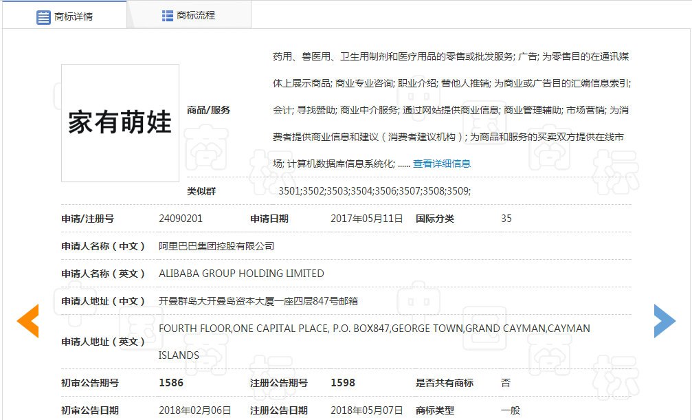Select registration announcement date 2018年05月07日
This screenshot has width=692, height=420.
pyautogui.click(x=367, y=410)
